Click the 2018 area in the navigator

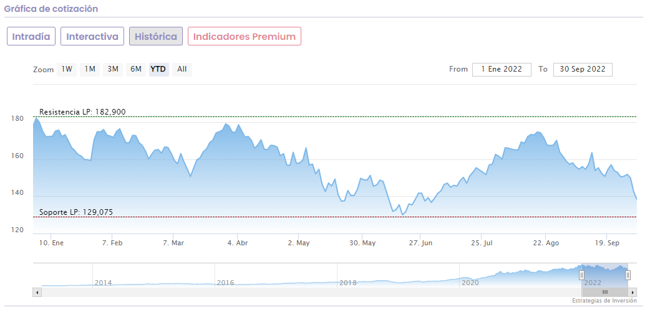(x=347, y=281)
